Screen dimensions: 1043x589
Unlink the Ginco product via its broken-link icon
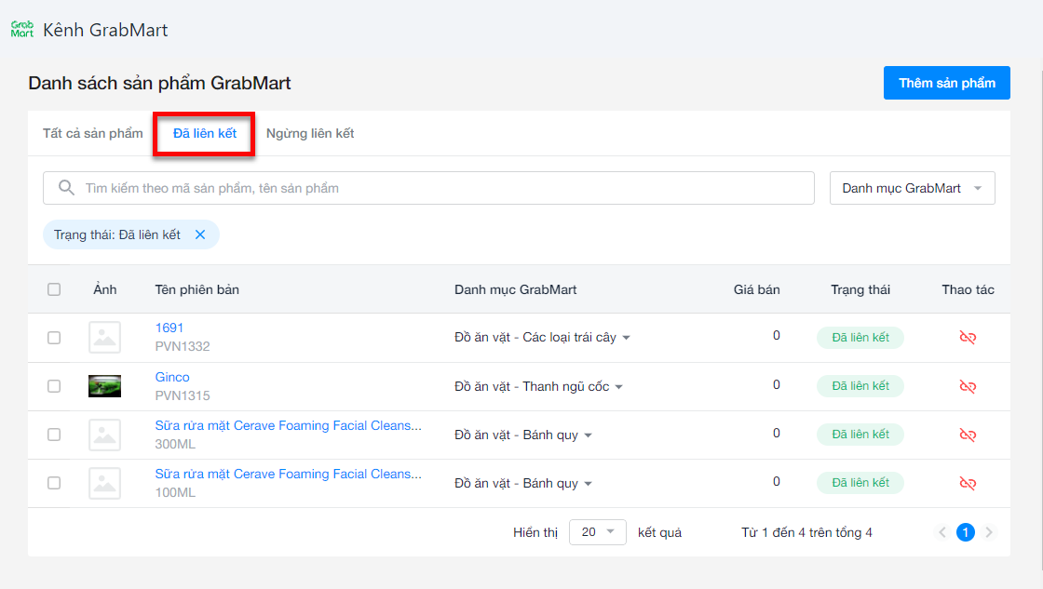point(968,386)
